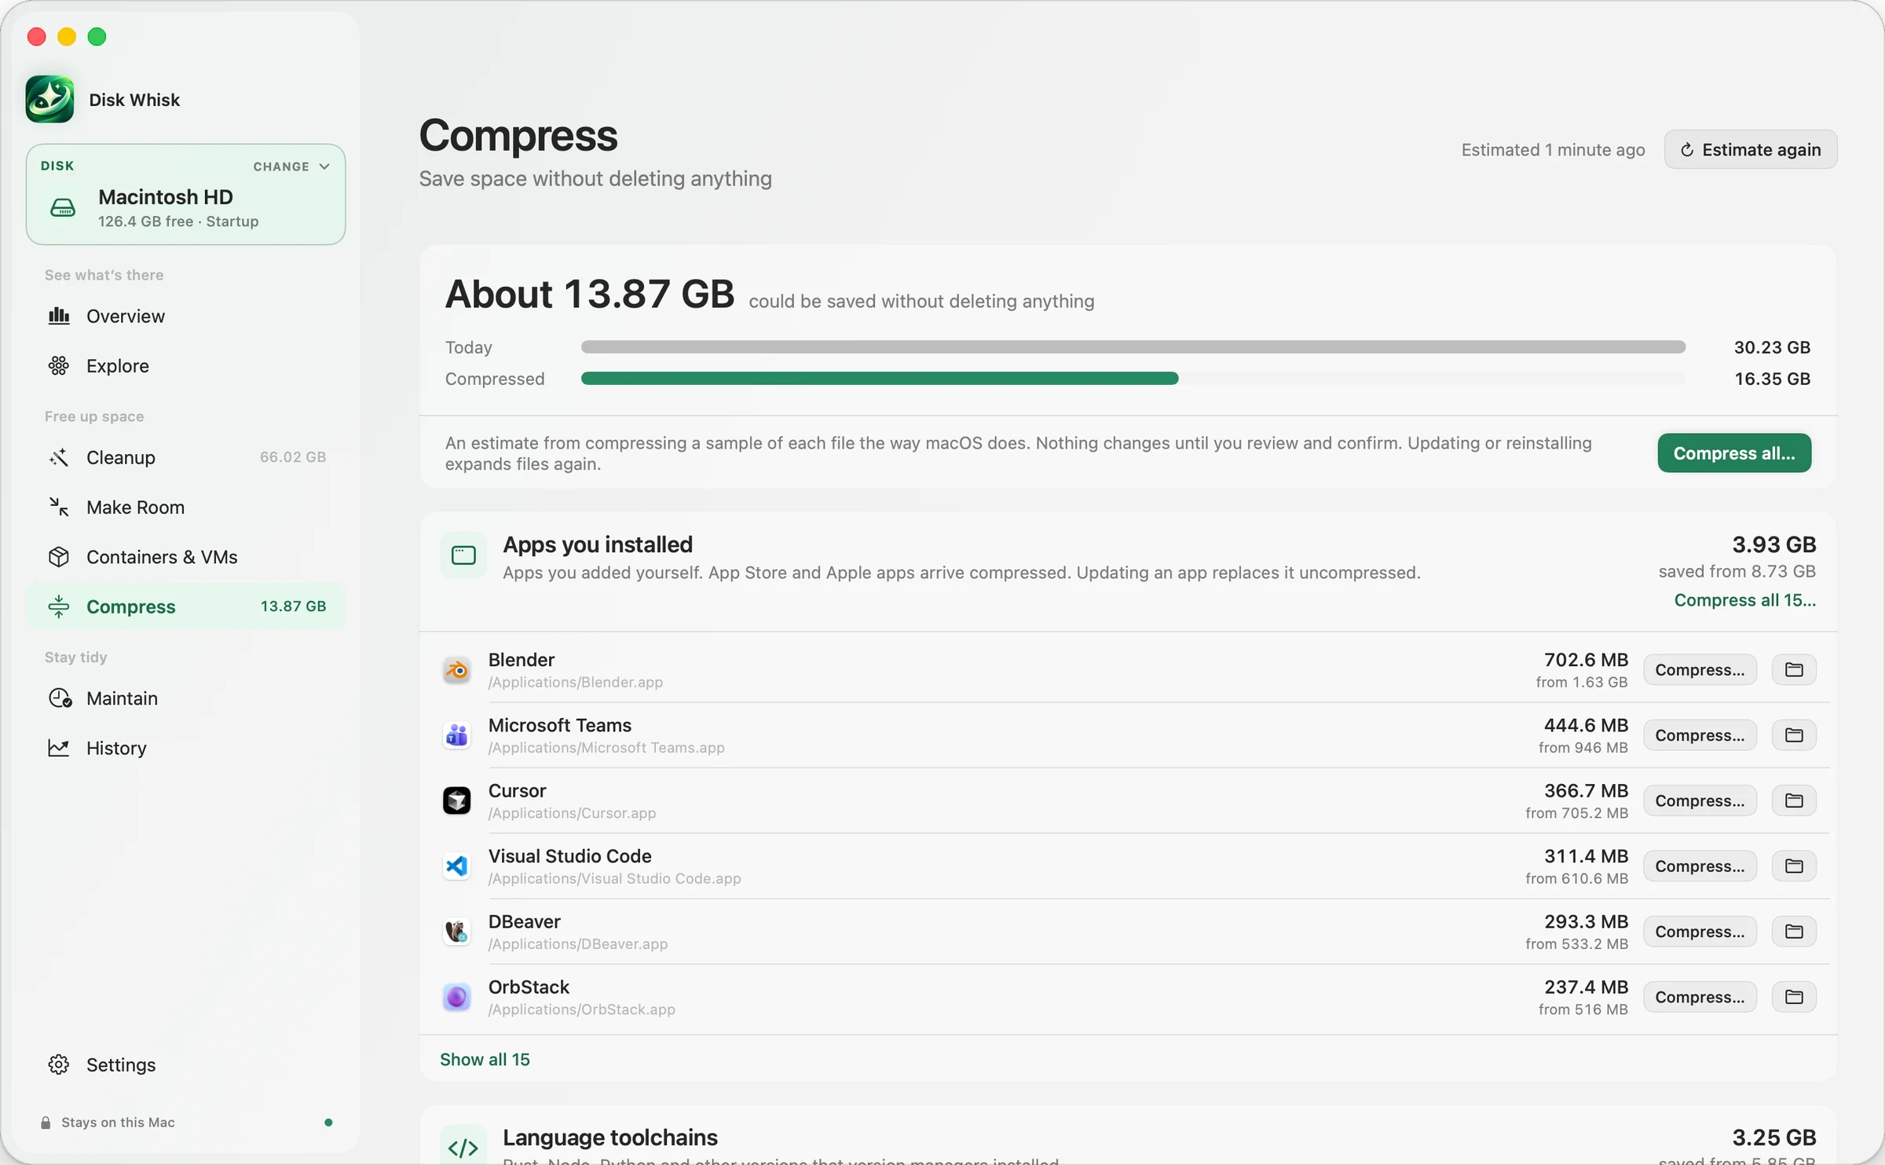This screenshot has width=1885, height=1165.
Task: Click the Disk Whisk app logo
Action: [49, 99]
